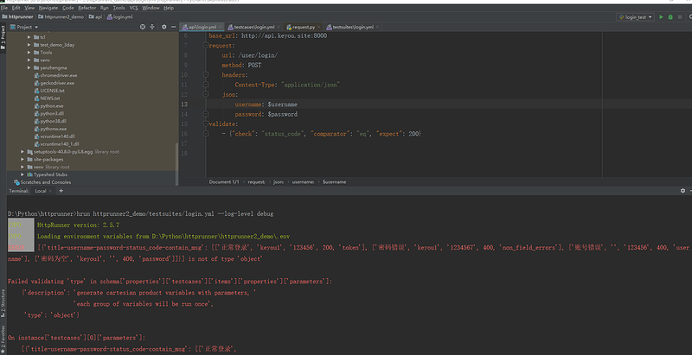
Task: Close the testsuites\login.yml tab
Action: [x=377, y=28]
